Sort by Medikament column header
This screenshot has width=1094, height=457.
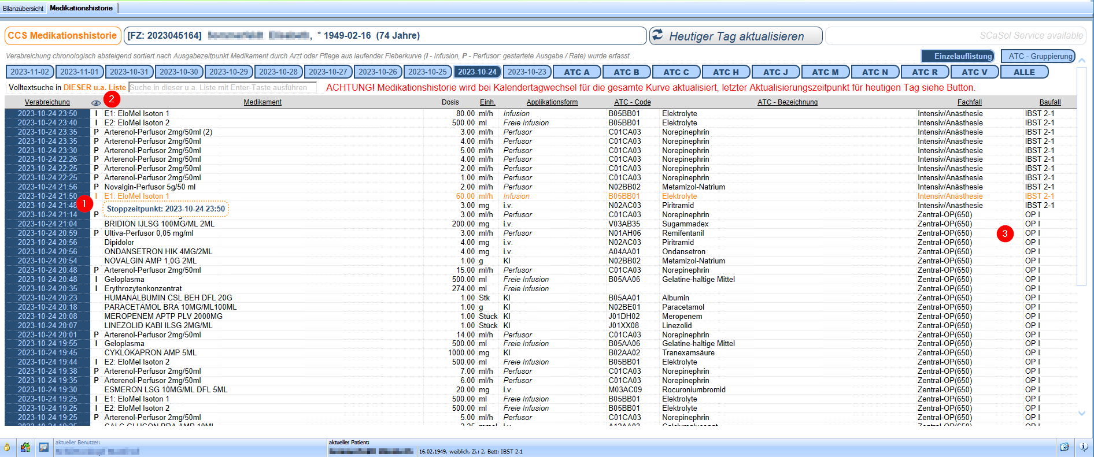tap(263, 102)
